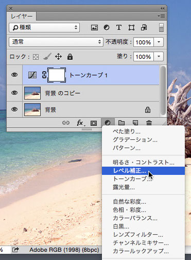The width and height of the screenshot is (191, 260).
Task: Open the 通常 blend mode dropdown
Action: point(56,42)
